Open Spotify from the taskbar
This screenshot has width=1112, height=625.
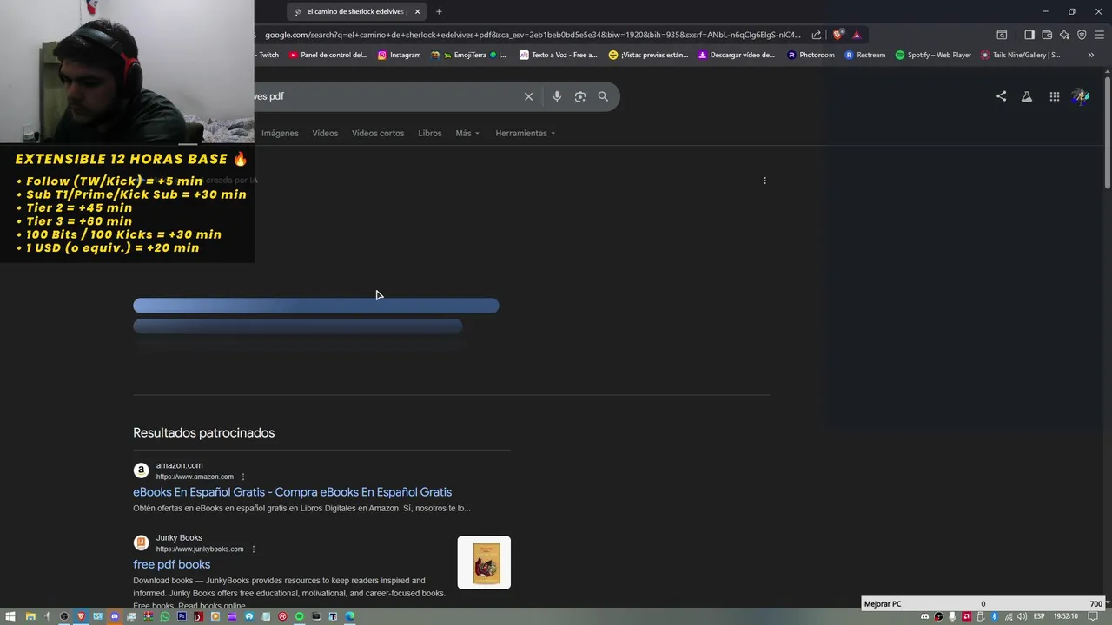(300, 616)
